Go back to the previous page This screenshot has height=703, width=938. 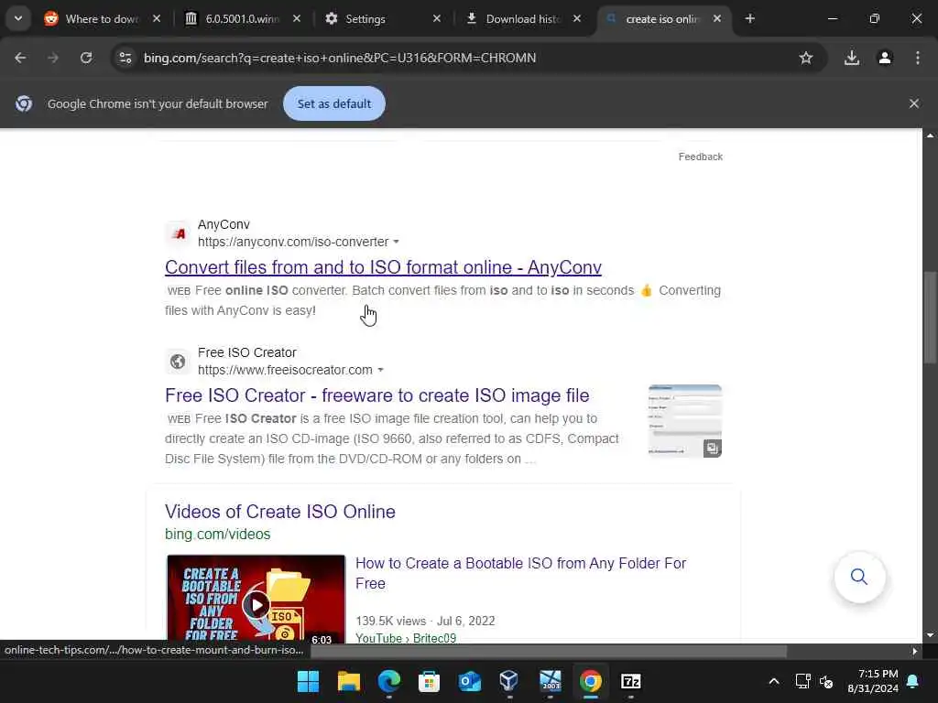pyautogui.click(x=20, y=58)
